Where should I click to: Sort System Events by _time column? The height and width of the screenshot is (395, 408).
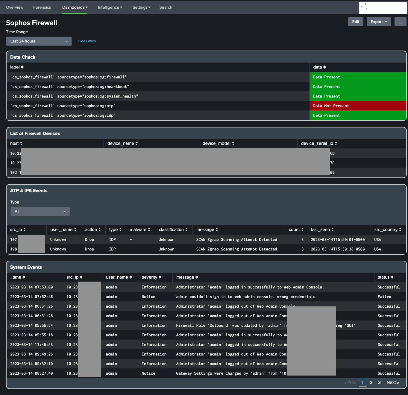point(18,277)
